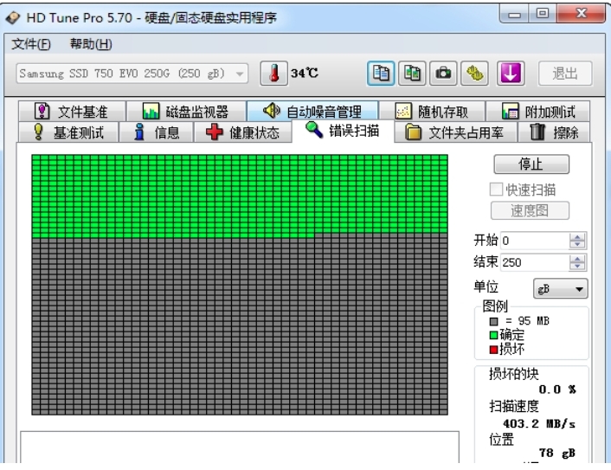Click the green 确定 legend swatch
Image resolution: width=611 pixels, height=470 pixels.
493,335
